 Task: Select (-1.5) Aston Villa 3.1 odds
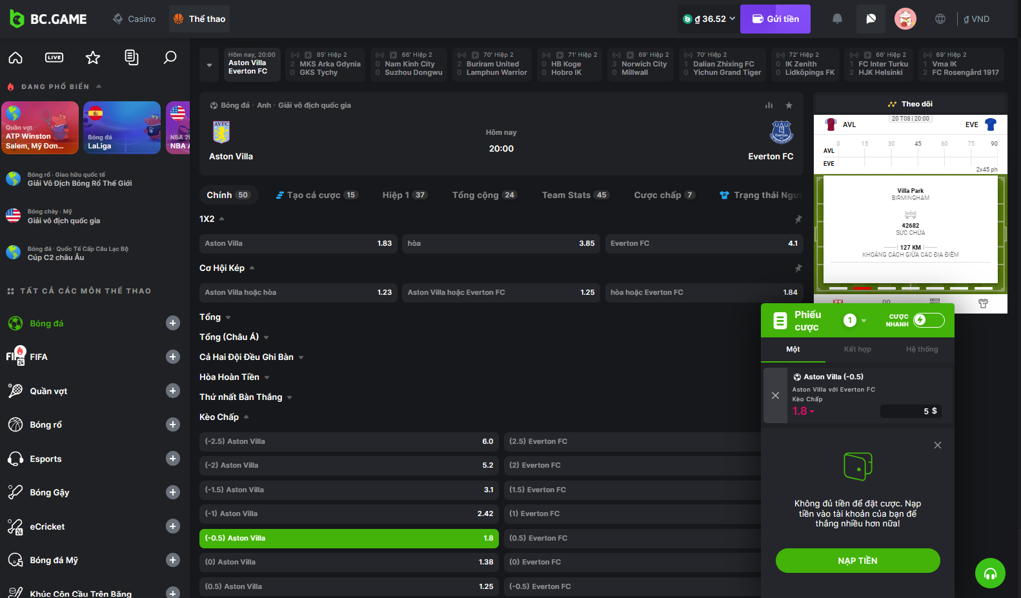tap(349, 490)
